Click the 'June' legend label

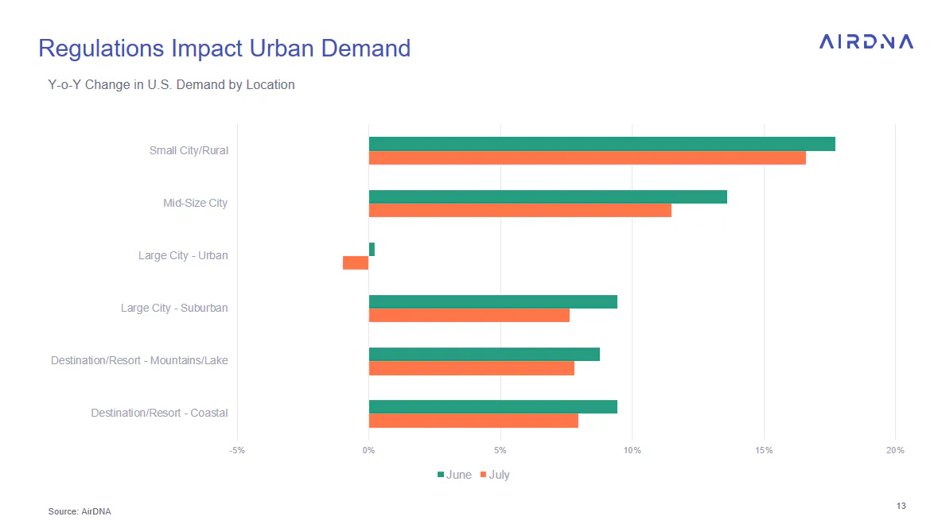coord(459,475)
